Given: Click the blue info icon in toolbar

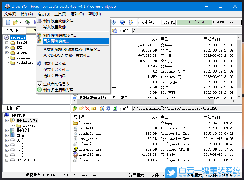Looking at the screenshot, I should (114, 22).
